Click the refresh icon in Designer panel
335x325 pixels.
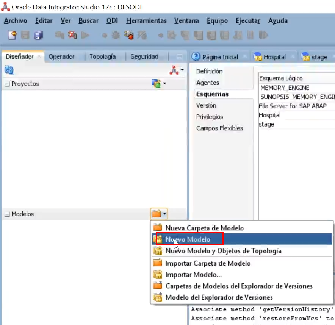coord(9,70)
